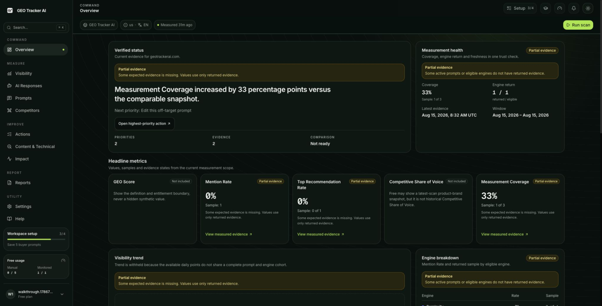Open the graduation-cap learning icon
602x306 pixels.
pos(546,8)
